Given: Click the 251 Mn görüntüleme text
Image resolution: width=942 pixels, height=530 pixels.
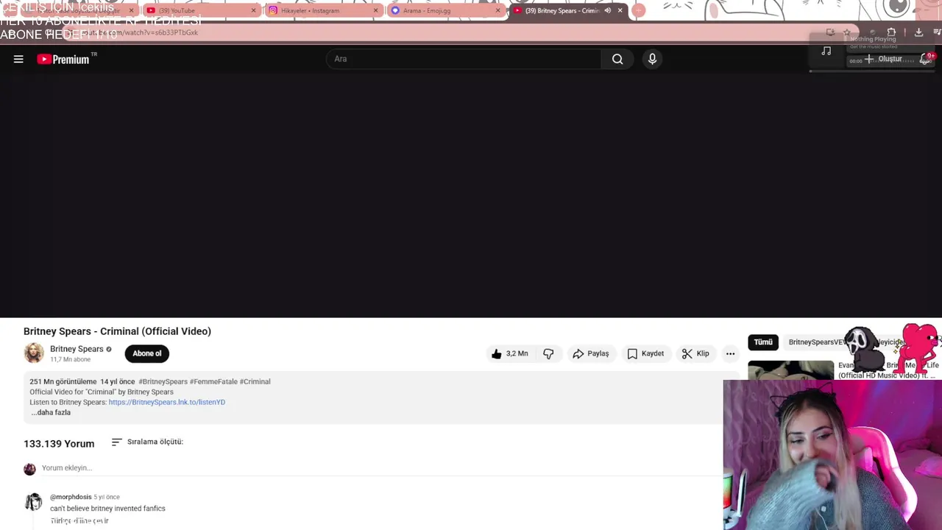Looking at the screenshot, I should (63, 381).
